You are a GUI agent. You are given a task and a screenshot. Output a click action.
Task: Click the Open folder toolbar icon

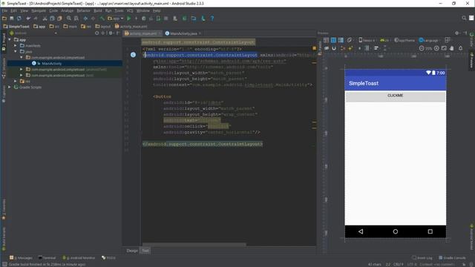[x=4, y=19]
